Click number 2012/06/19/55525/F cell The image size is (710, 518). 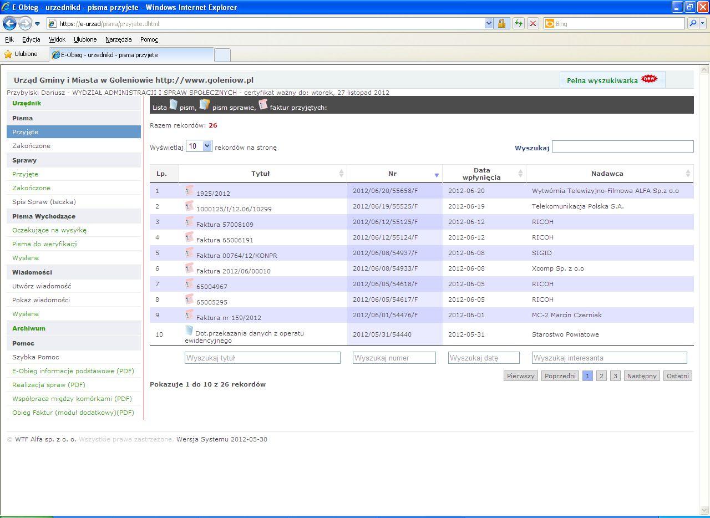(394, 206)
